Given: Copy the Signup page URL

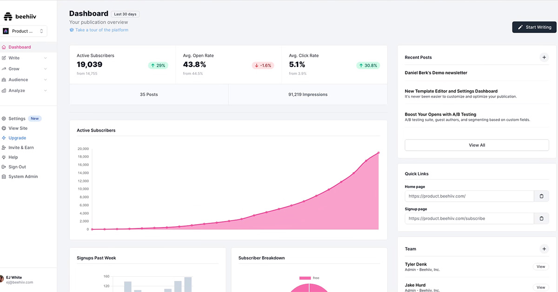Looking at the screenshot, I should (x=541, y=219).
